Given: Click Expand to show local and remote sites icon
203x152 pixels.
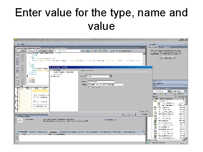Looking at the screenshot, I should (x=185, y=94).
